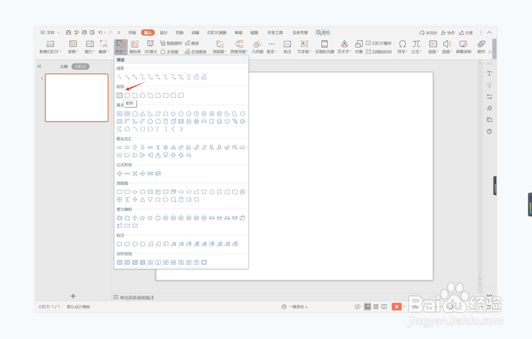Select the multiplication formula shape
The image size is (532, 339).
(x=135, y=174)
